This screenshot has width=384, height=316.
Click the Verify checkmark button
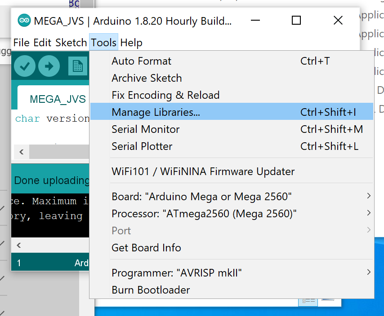pyautogui.click(x=24, y=66)
